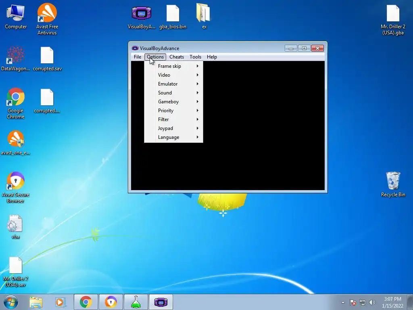Open Avast Secure Browser from the taskbar
This screenshot has width=413, height=310.
point(111,302)
